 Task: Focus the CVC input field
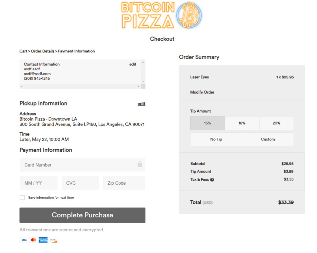point(80,183)
